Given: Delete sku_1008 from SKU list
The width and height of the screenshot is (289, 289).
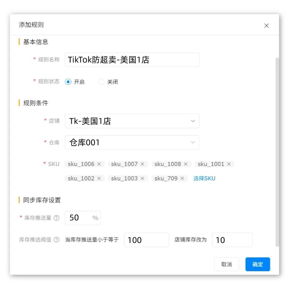Looking at the screenshot, I should click(x=186, y=164).
